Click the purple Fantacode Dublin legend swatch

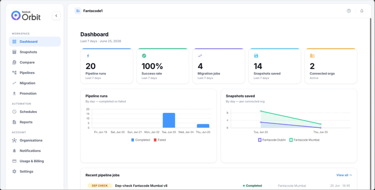tap(260, 140)
